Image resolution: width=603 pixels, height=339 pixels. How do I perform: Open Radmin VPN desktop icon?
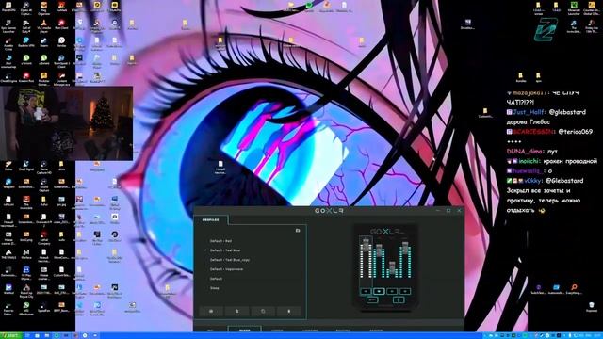tap(26, 42)
